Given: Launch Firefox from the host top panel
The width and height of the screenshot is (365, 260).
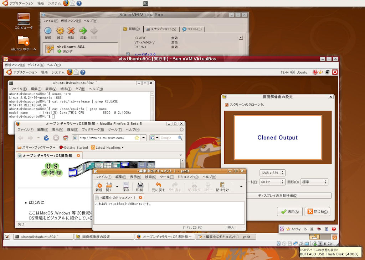Looking at the screenshot, I should pos(66,3).
